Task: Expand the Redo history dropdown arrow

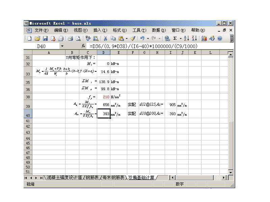Action: 159,39
